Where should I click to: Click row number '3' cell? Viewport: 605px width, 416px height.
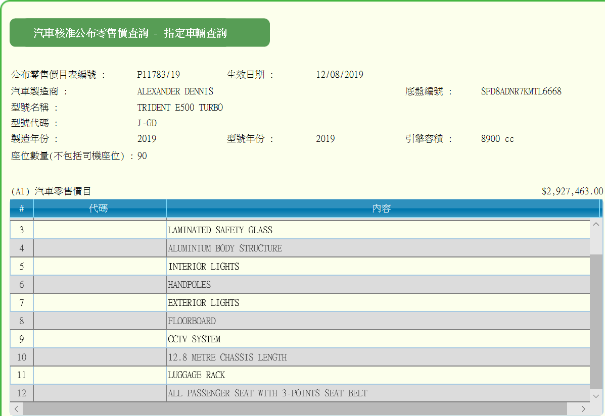pos(22,230)
